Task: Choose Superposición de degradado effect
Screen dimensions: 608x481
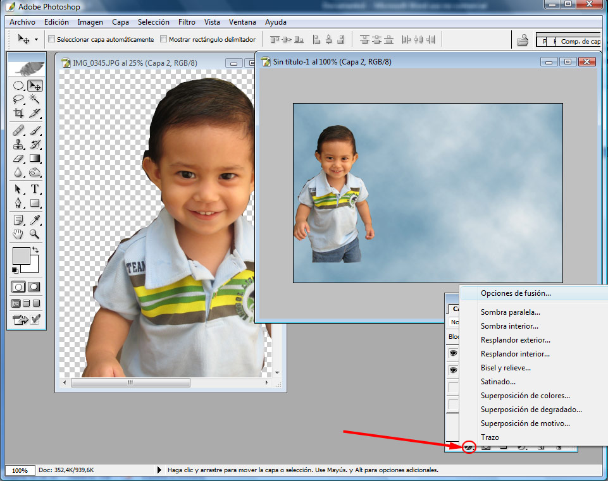Action: pos(534,410)
